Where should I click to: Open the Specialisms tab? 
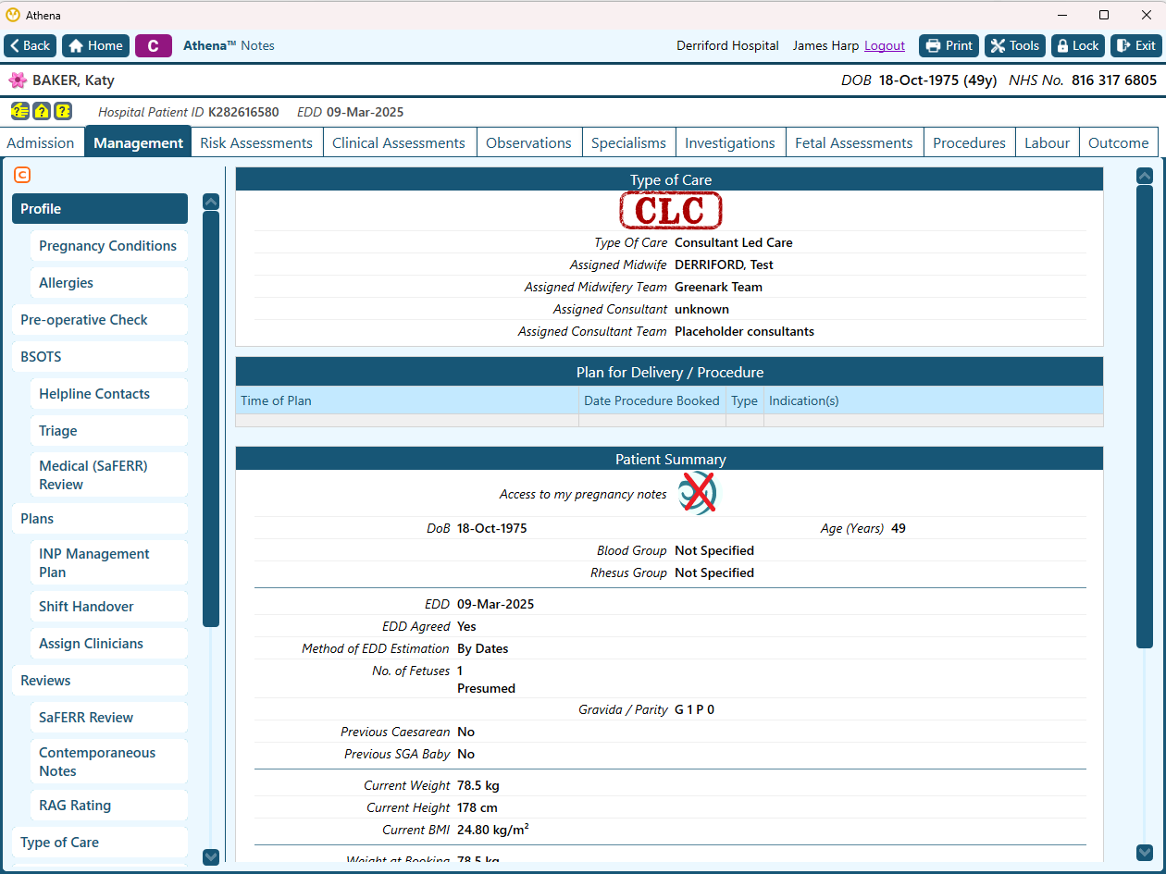[628, 142]
